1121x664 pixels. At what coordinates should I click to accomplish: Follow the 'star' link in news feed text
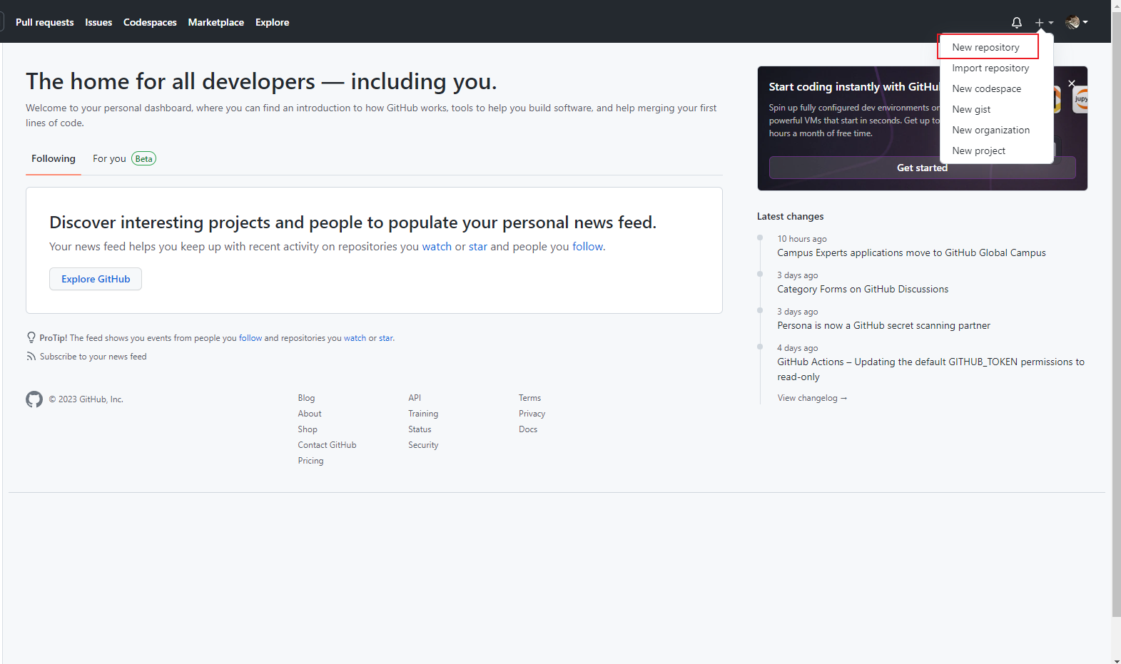coord(478,246)
